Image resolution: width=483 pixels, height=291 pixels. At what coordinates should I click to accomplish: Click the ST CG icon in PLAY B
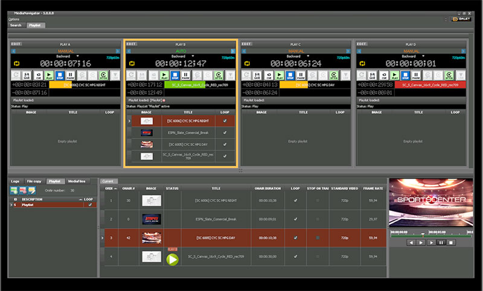click(219, 75)
